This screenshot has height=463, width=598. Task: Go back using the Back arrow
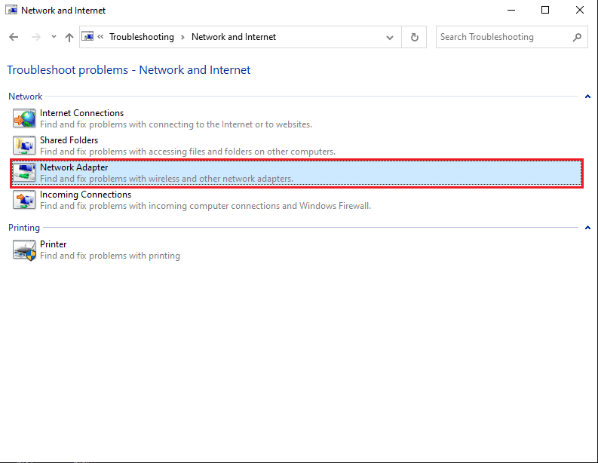14,37
